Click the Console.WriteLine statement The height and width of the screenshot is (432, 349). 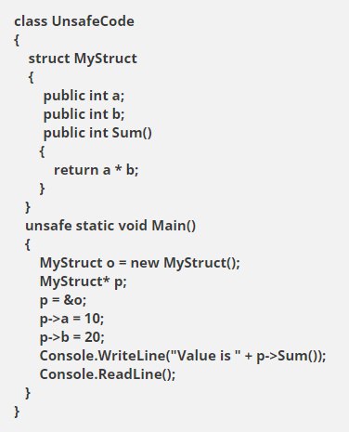coord(183,356)
